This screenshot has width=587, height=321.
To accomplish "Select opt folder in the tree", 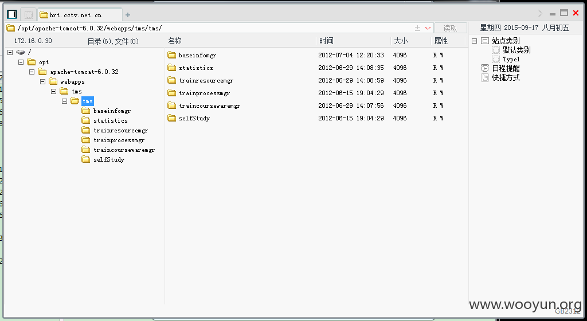I will [44, 62].
